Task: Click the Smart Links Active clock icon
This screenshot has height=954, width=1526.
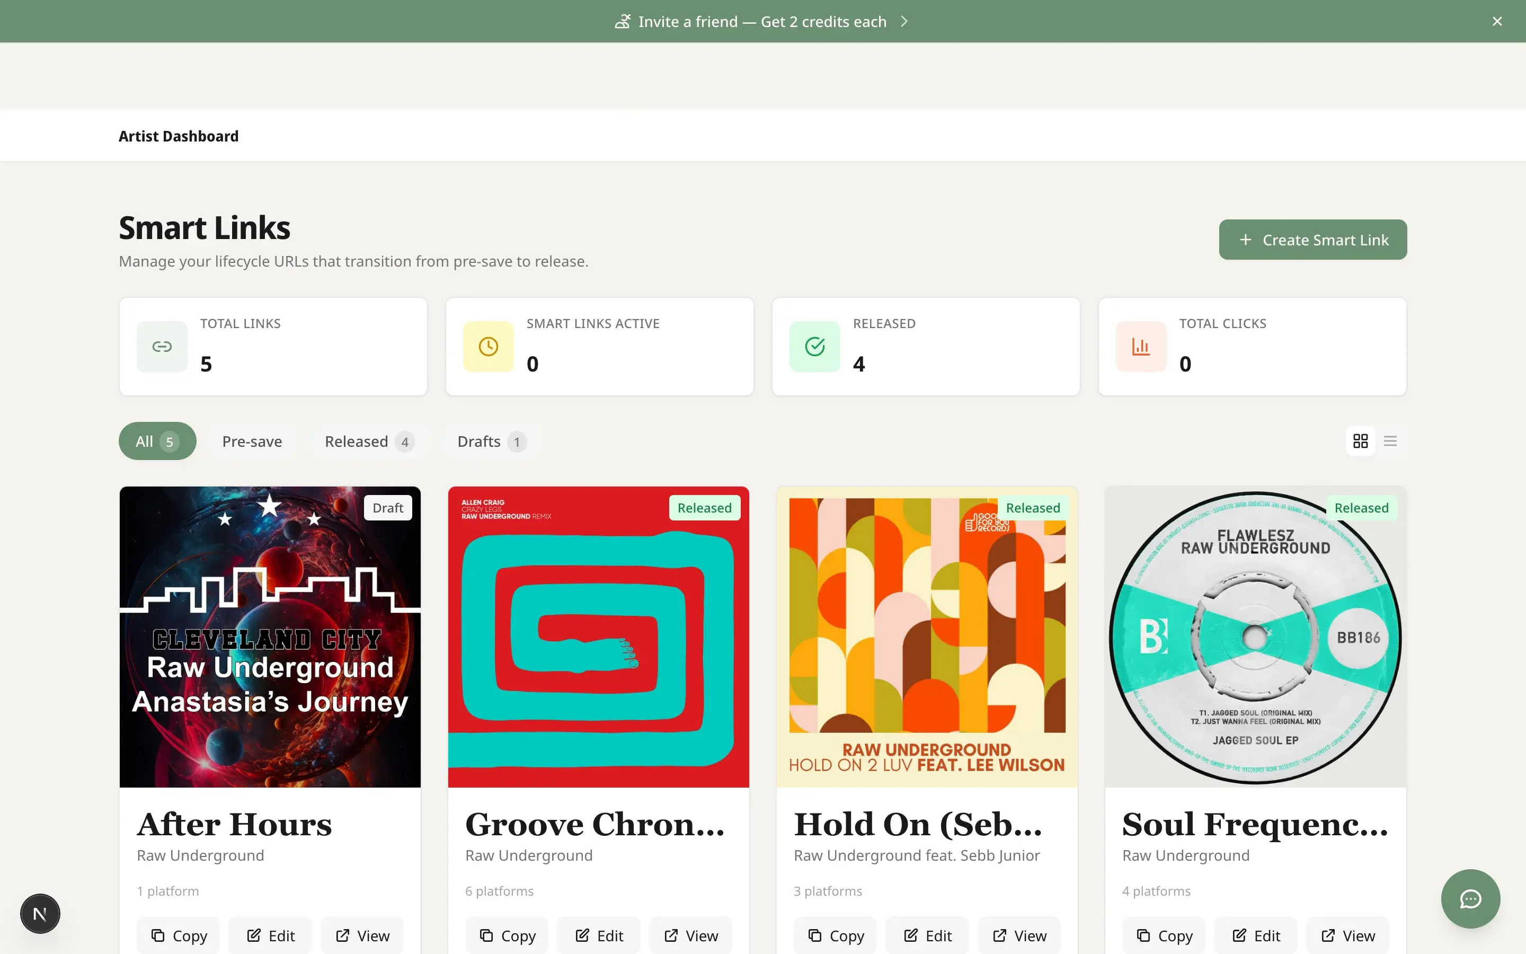Action: tap(487, 347)
